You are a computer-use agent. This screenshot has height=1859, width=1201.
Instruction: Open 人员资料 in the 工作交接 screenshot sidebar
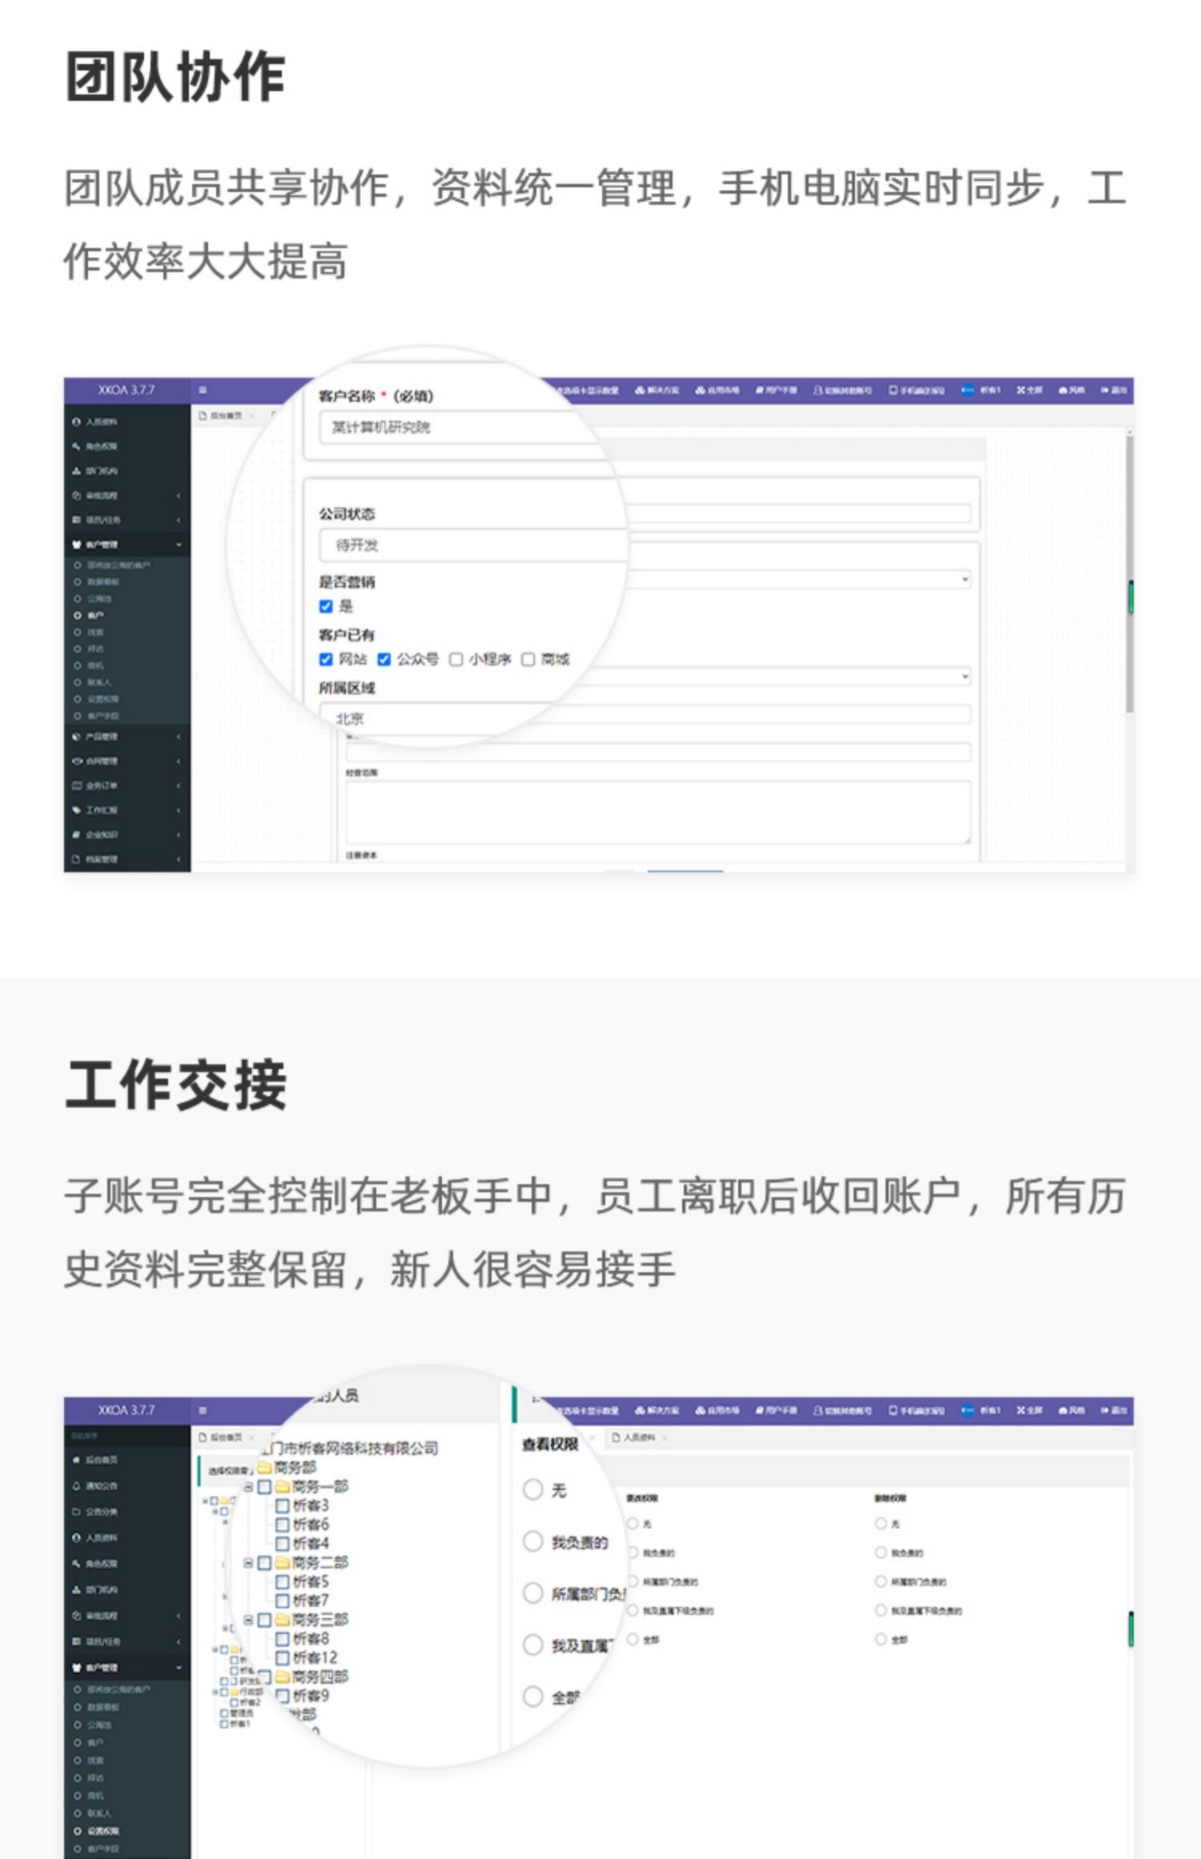tap(94, 1537)
